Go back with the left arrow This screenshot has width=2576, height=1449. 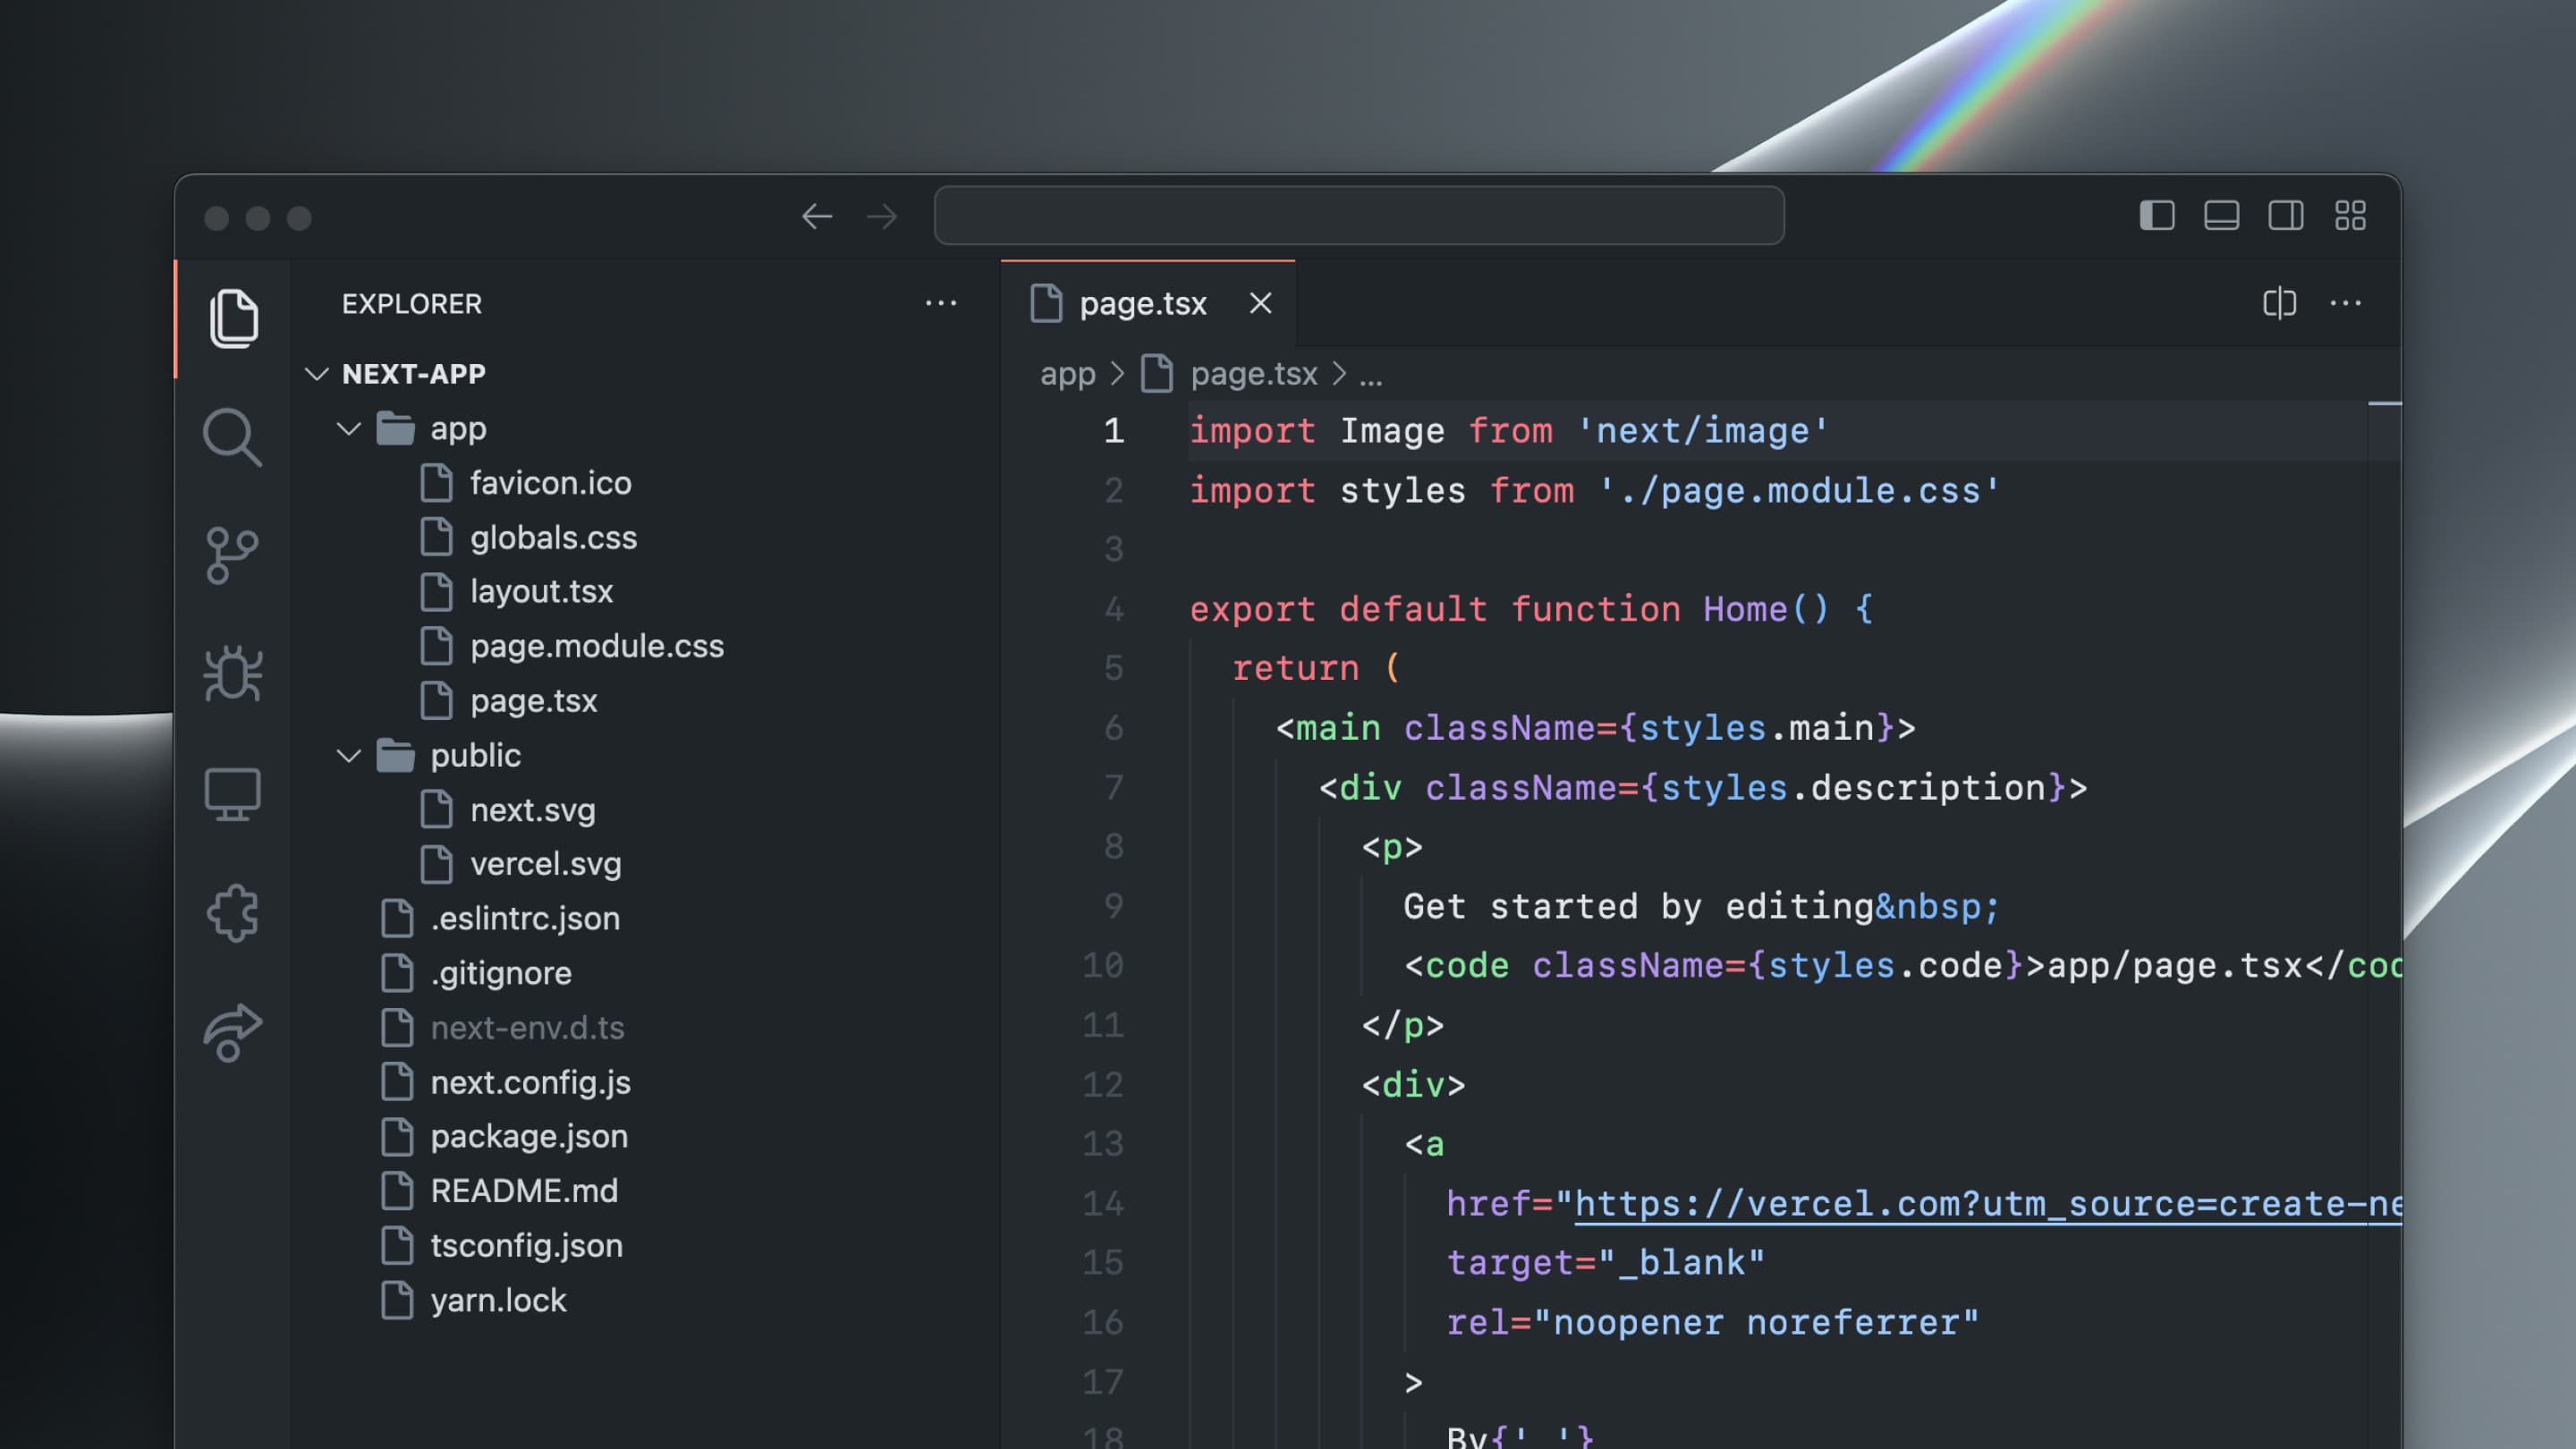pos(817,216)
